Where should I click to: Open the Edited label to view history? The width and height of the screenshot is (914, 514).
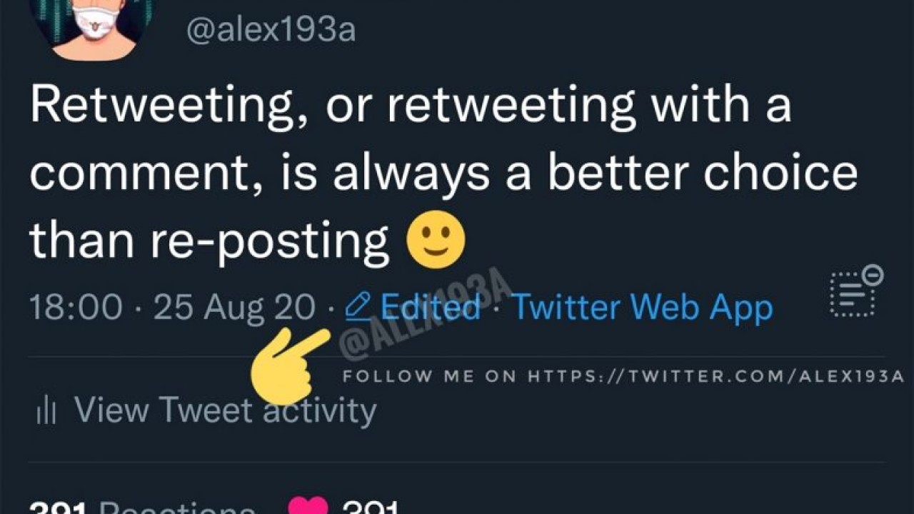tap(431, 308)
